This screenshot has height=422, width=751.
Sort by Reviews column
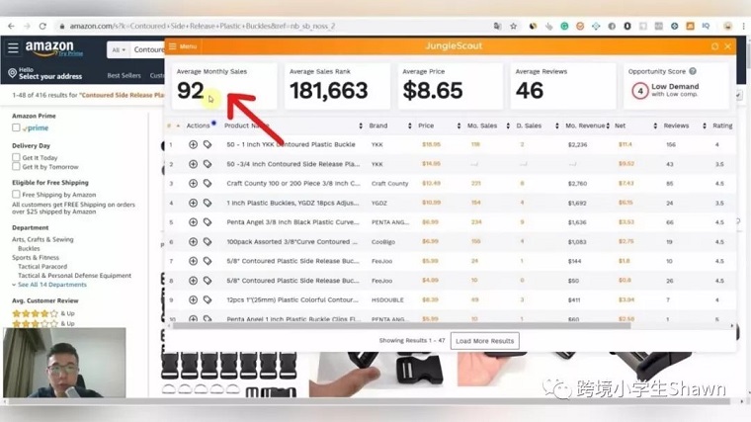pyautogui.click(x=704, y=126)
